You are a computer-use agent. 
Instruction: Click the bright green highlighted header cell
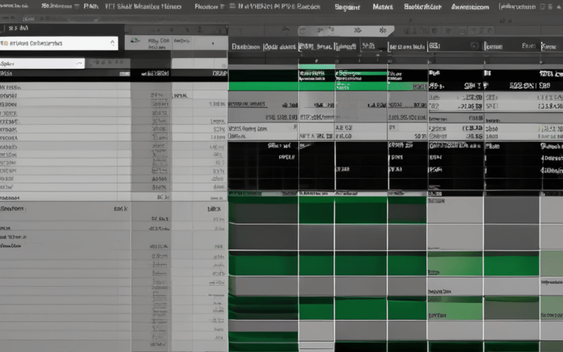(x=317, y=73)
